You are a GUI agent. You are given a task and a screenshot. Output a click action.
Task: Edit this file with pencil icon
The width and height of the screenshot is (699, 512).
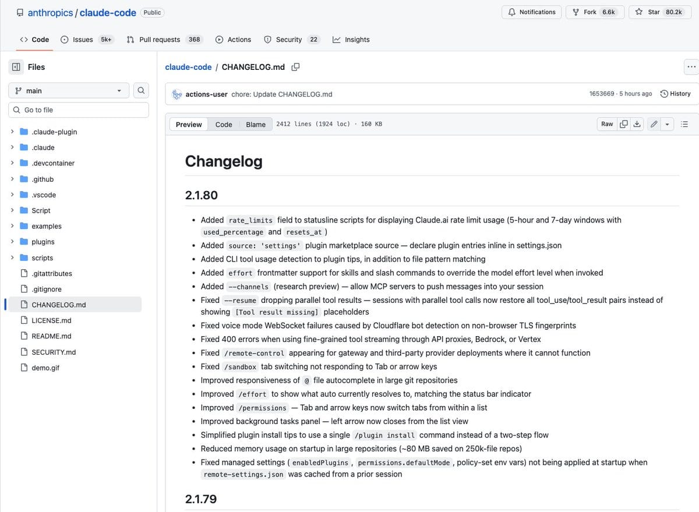(x=654, y=124)
